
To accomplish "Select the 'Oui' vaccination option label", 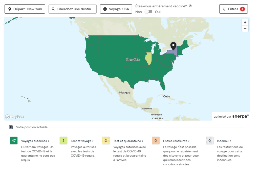I will tap(158, 12).
